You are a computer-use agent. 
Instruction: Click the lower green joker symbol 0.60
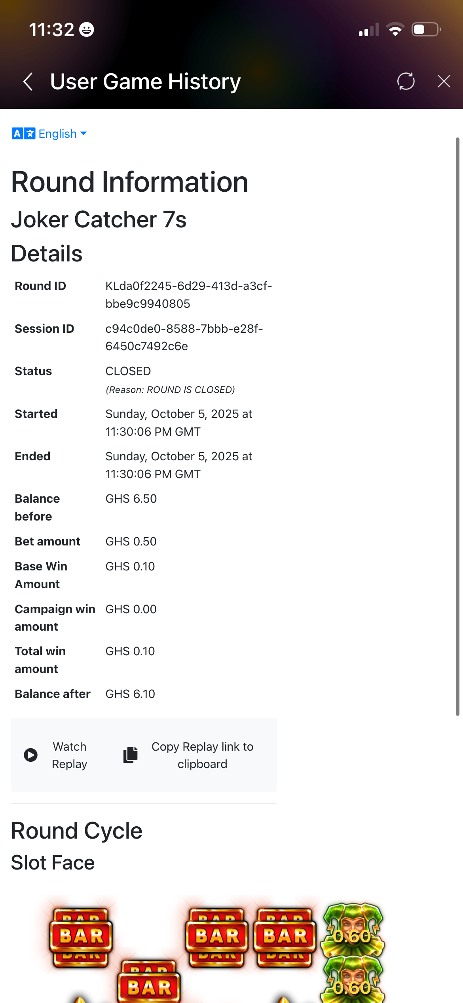click(353, 981)
